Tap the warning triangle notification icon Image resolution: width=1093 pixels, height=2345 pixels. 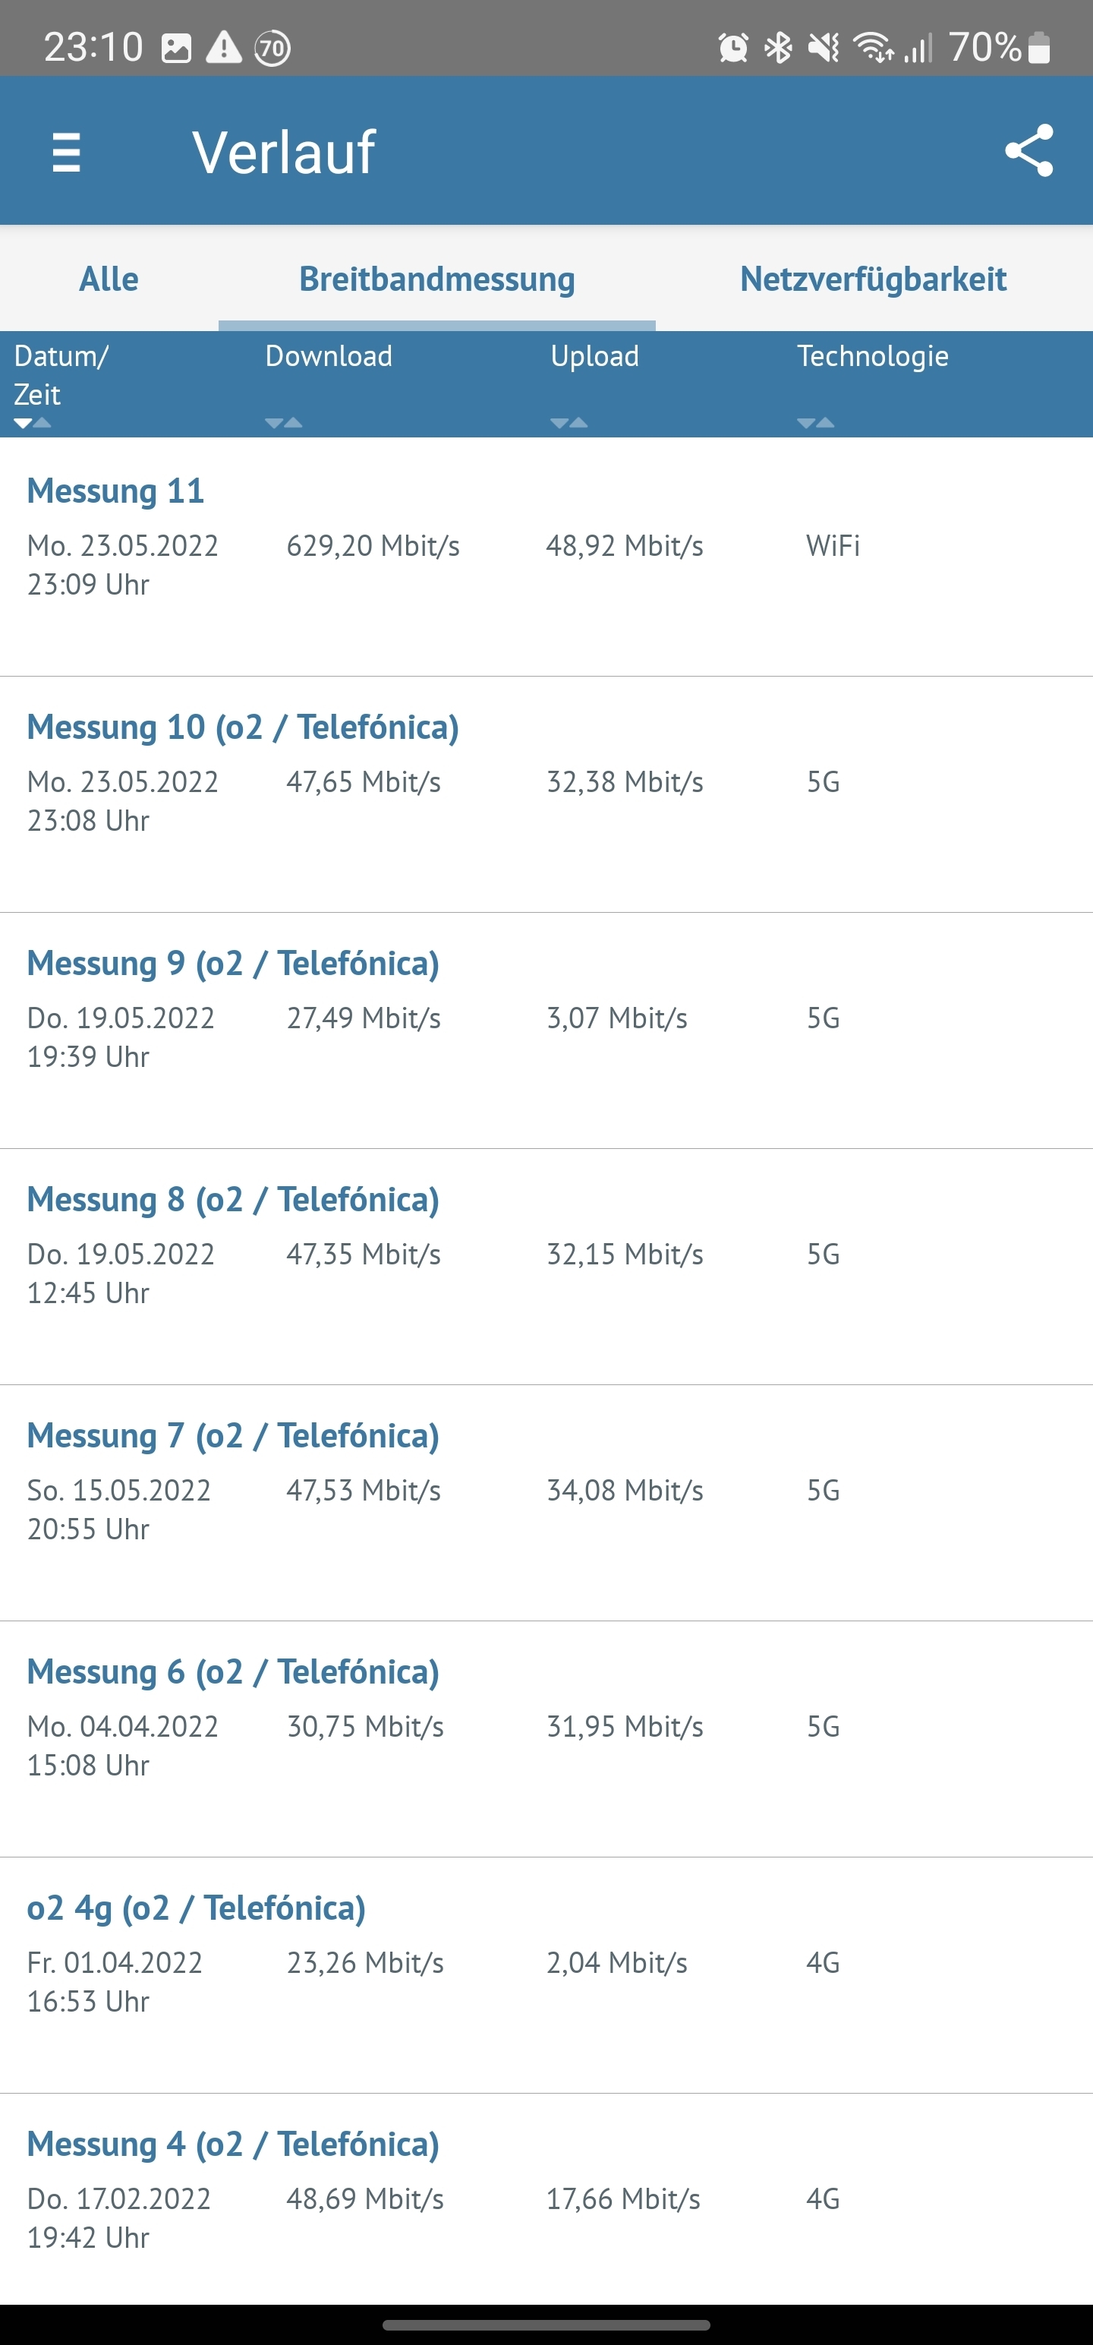[224, 47]
